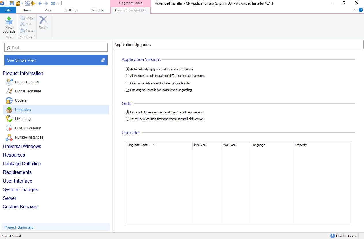Click the swap arrows icon on Simple View
364x239 pixels.
click(103, 60)
